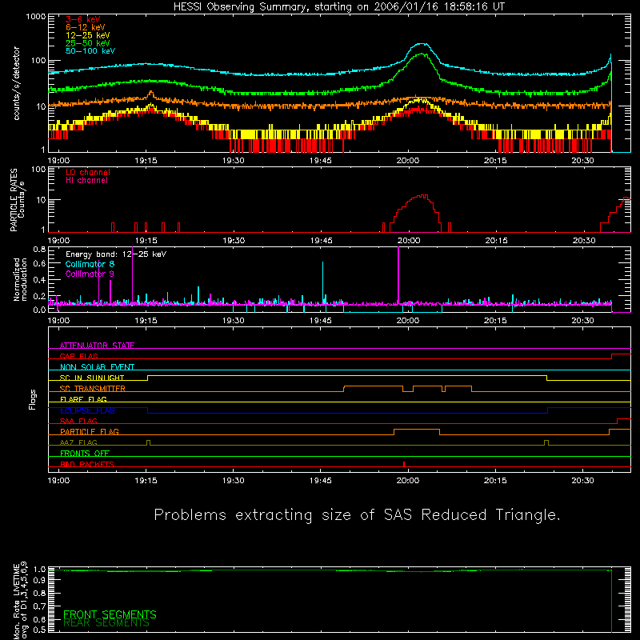Click the 19:45 time label under modulation plot
The height and width of the screenshot is (640, 640).
point(321,321)
